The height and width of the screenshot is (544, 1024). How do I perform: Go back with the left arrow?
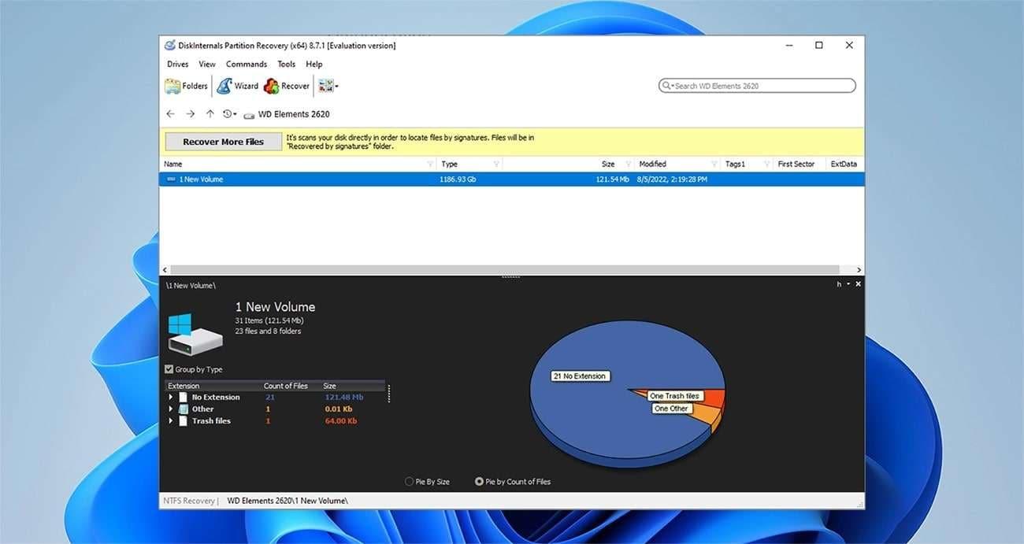pyautogui.click(x=170, y=114)
